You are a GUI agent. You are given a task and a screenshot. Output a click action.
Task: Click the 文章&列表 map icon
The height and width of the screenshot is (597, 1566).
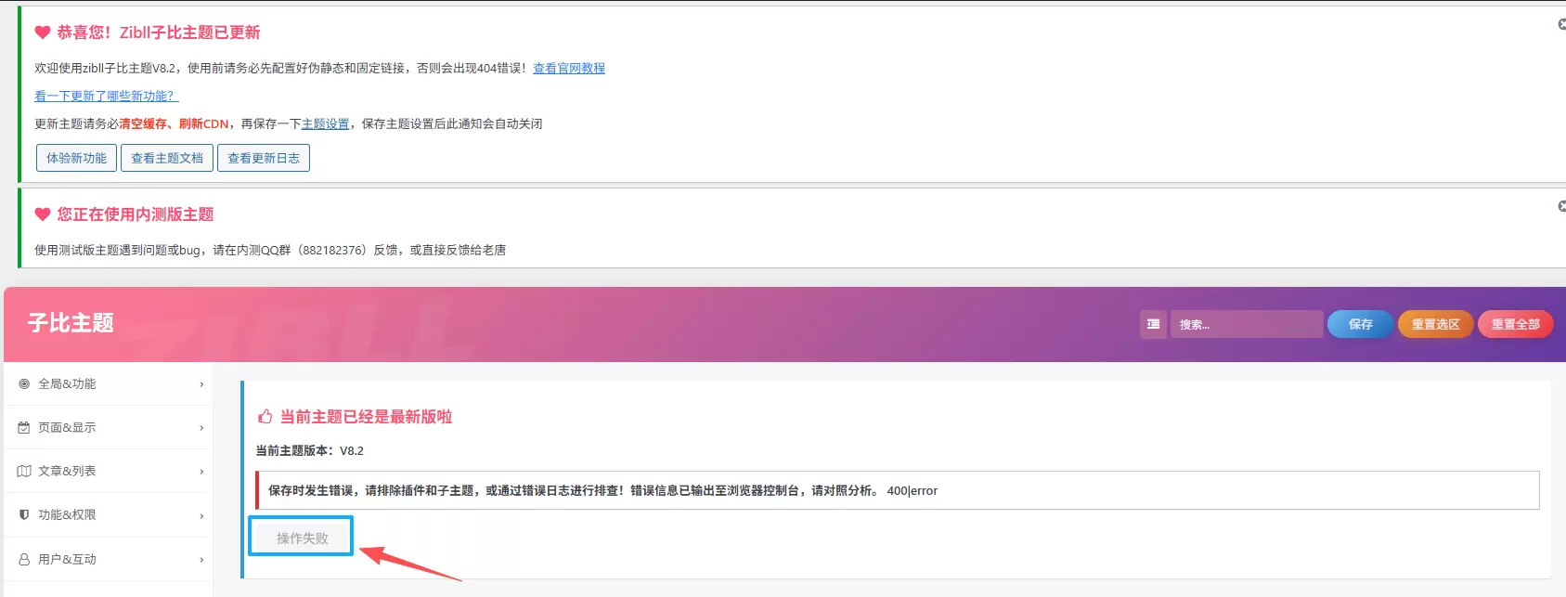point(24,471)
